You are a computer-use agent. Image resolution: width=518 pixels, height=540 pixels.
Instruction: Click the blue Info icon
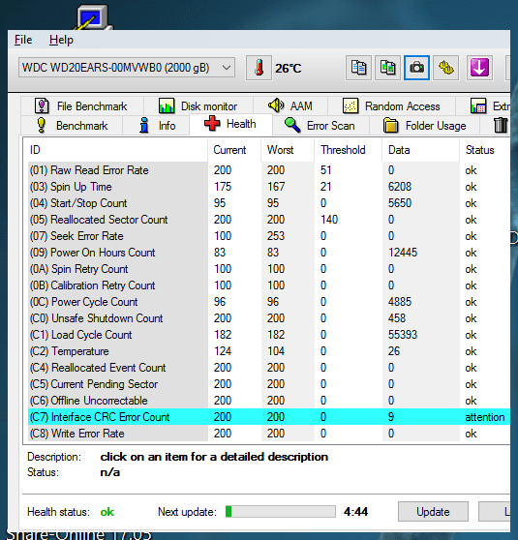[x=144, y=125]
